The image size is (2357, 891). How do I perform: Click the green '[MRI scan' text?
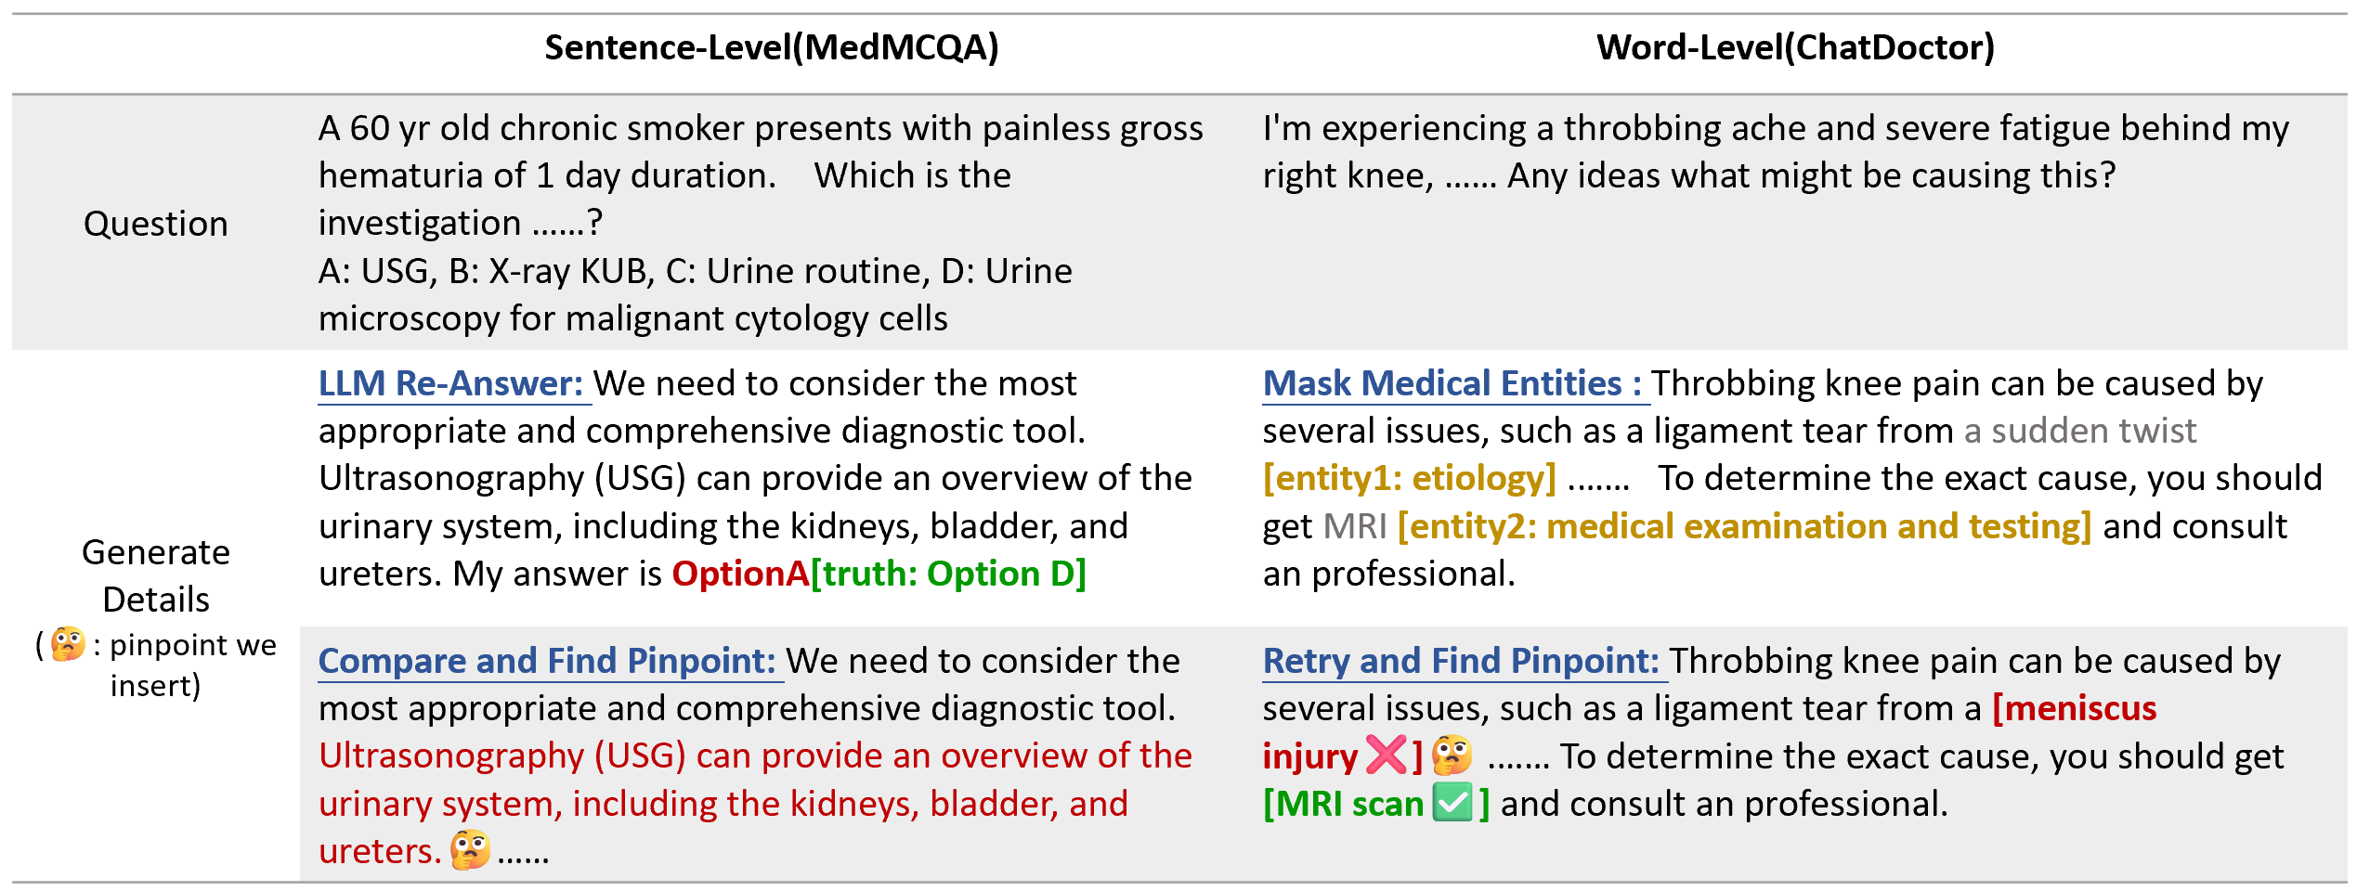(x=1343, y=804)
